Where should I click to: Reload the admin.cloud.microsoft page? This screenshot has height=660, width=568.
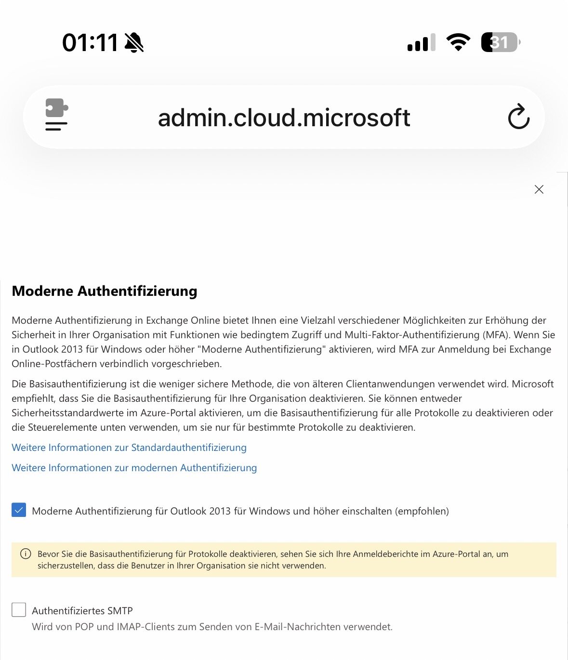pyautogui.click(x=518, y=117)
